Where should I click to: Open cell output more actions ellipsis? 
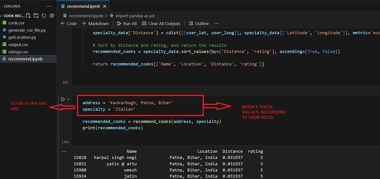pos(64,151)
